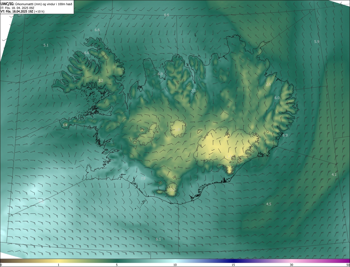Click the colorbar tick label 0
This screenshot has height=267, width=350.
click(1, 265)
